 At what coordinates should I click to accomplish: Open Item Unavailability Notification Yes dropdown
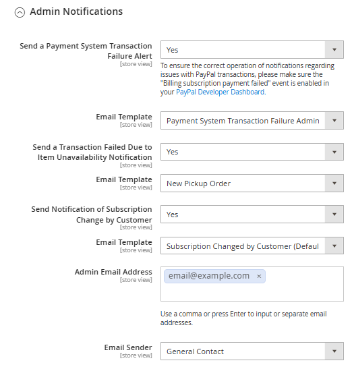pyautogui.click(x=252, y=152)
